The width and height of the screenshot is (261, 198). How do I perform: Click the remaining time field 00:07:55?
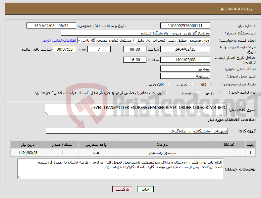(x=65, y=49)
